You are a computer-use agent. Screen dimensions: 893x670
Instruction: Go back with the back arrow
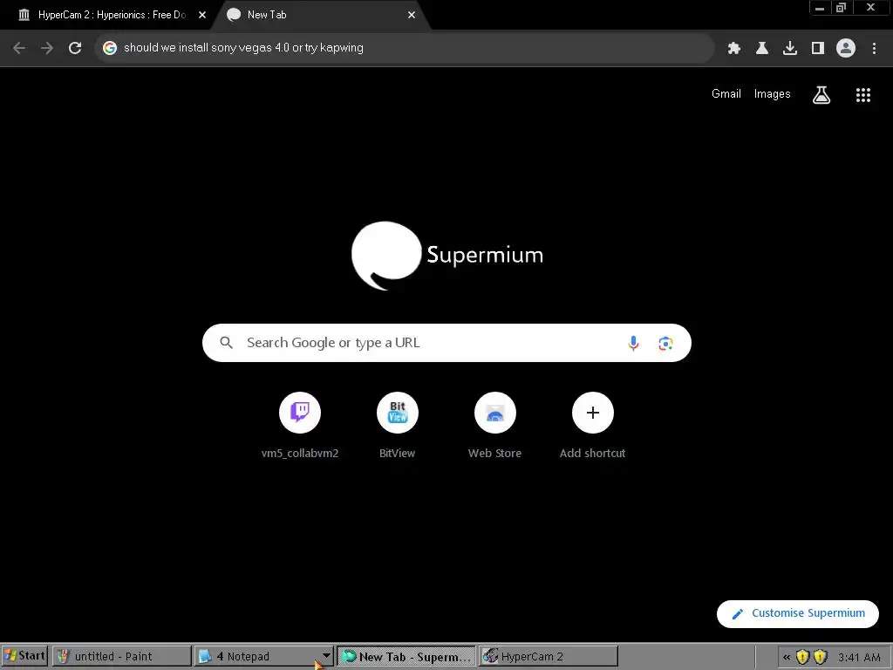click(19, 48)
